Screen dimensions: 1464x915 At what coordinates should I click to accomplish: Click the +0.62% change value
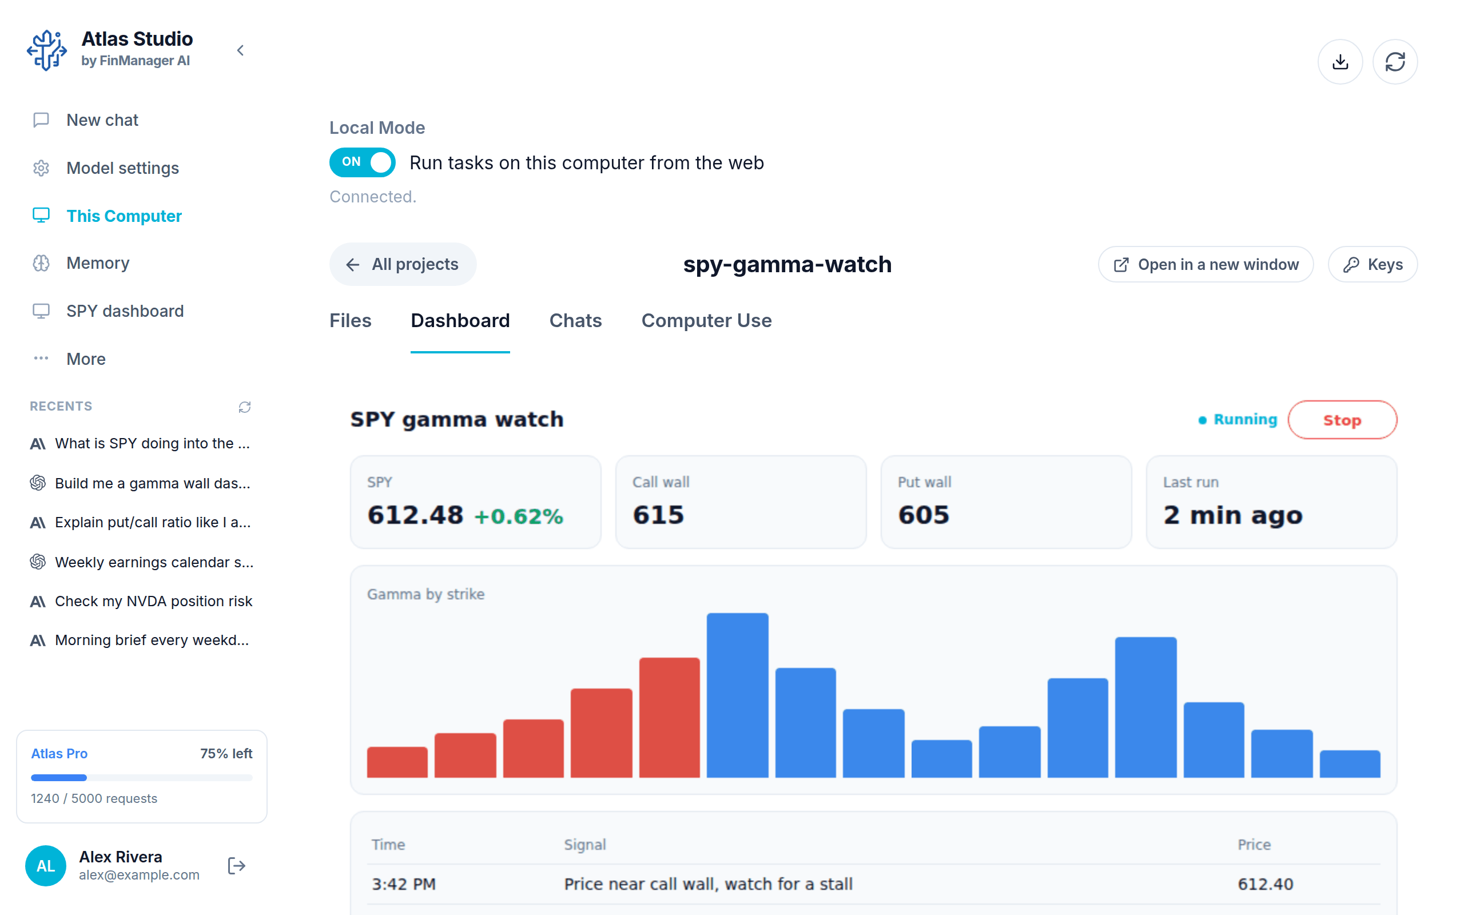click(519, 516)
